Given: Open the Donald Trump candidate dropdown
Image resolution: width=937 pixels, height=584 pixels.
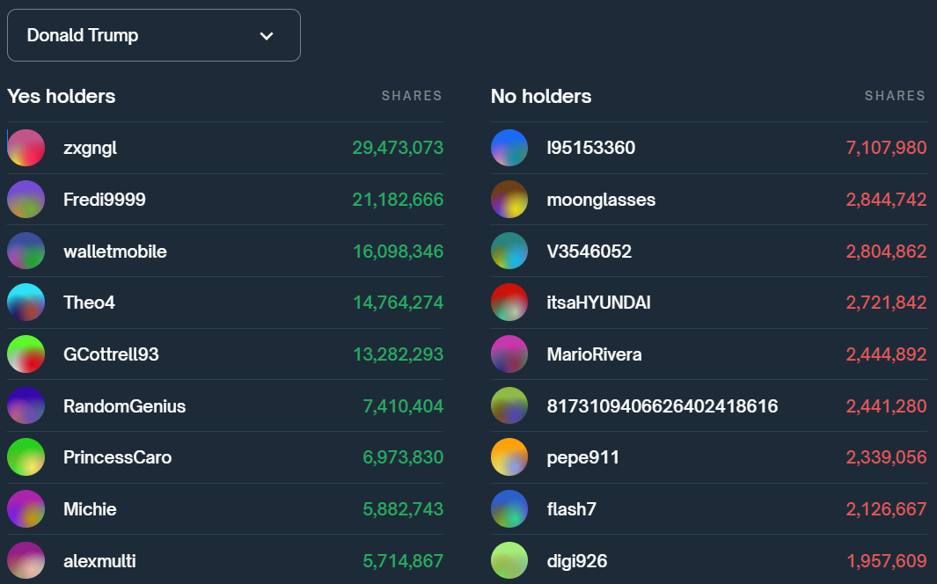Looking at the screenshot, I should pyautogui.click(x=153, y=35).
